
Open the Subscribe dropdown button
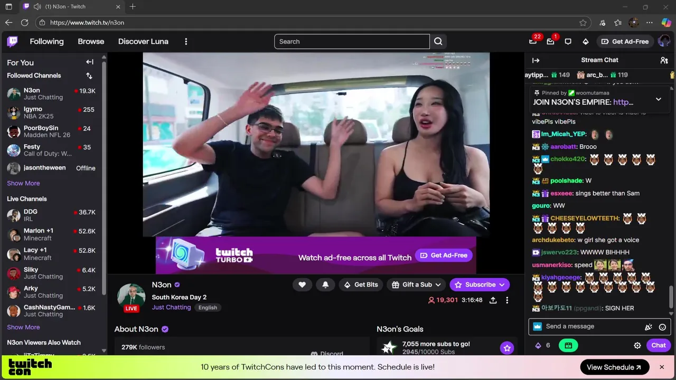coord(480,284)
